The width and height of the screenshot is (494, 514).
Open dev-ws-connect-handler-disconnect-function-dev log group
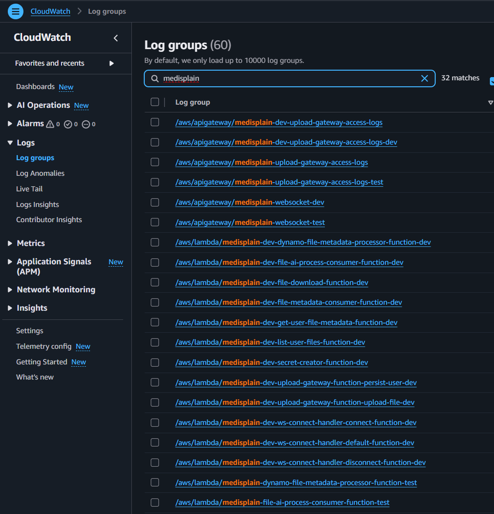(x=301, y=463)
